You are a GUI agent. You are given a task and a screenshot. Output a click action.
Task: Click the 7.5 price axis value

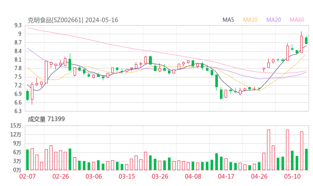[x=18, y=77]
